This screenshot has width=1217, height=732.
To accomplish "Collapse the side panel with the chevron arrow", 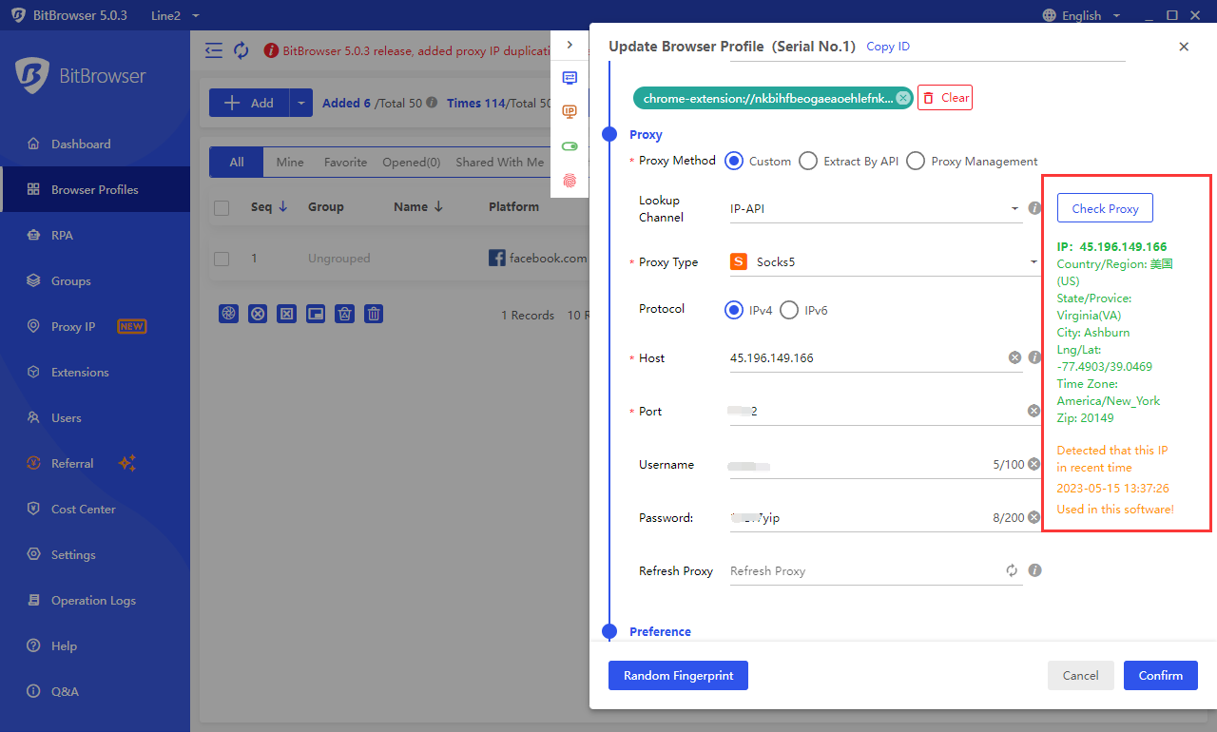I will (x=570, y=45).
